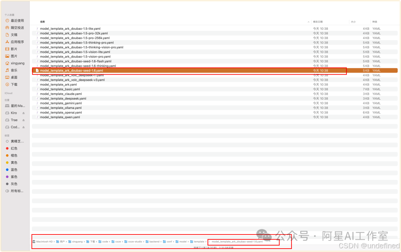Select Kiro volume in sidebar

(x=11, y=113)
